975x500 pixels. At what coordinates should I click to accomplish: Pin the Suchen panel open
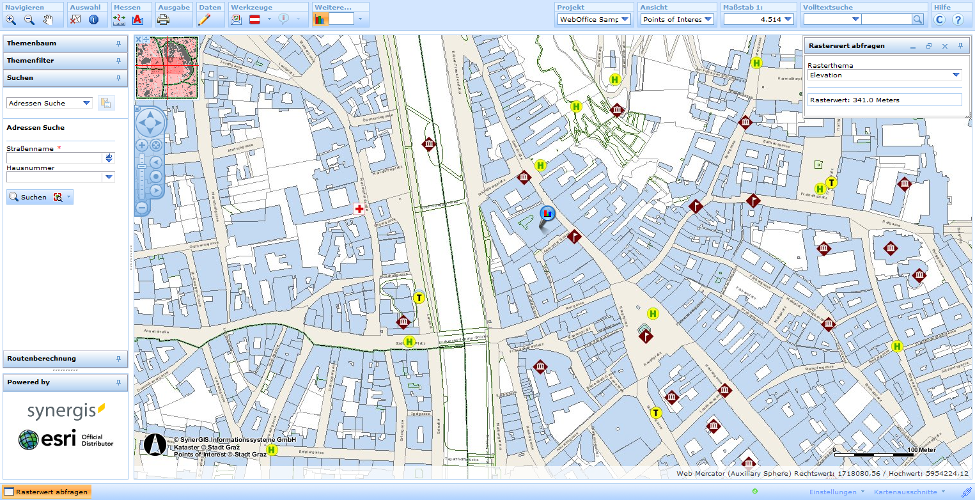(x=118, y=77)
